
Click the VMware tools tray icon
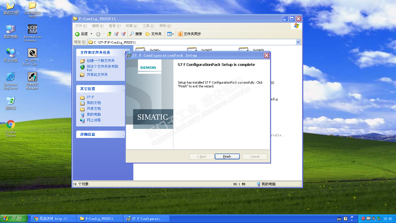click(x=368, y=219)
